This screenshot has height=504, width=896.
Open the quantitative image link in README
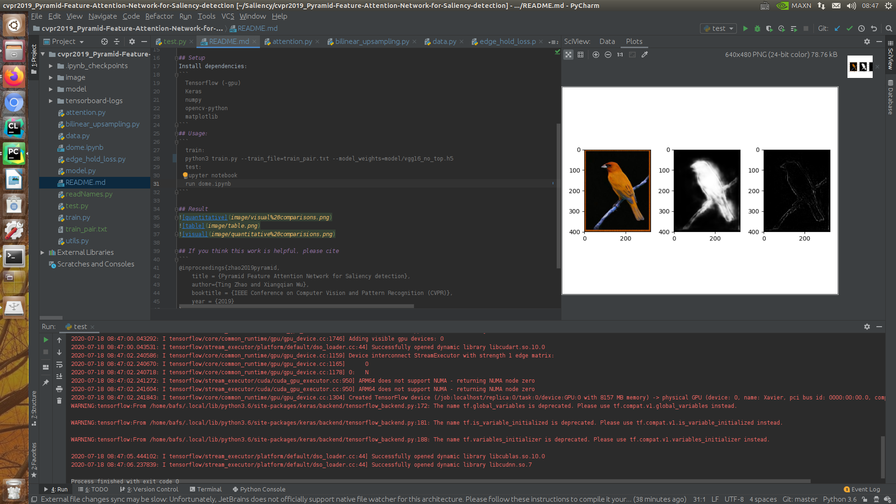pos(204,217)
